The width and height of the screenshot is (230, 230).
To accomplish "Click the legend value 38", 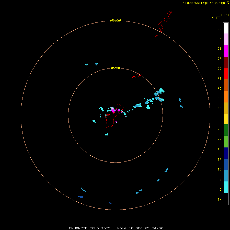I will coord(220,99).
